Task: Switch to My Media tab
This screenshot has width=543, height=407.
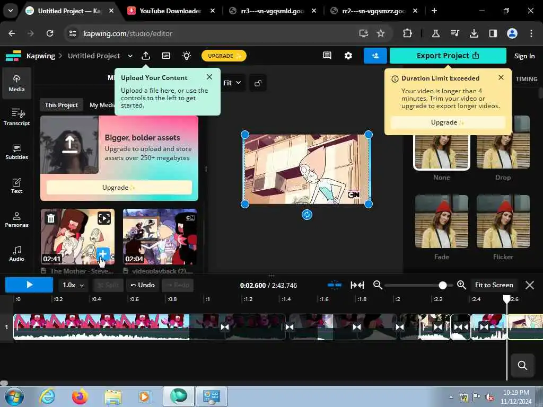Action: click(102, 105)
